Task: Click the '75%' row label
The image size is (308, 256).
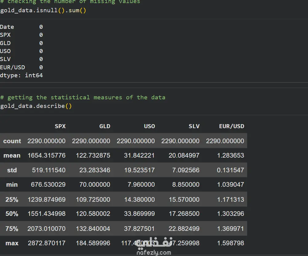Action: [12, 229]
